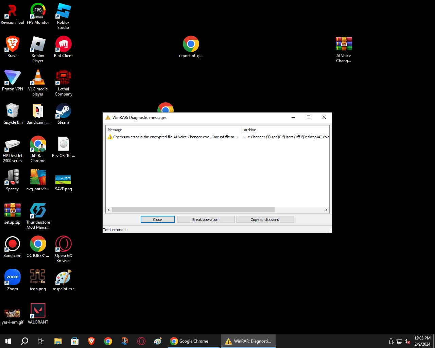Open Microsoft Store from the taskbar
Viewport: 435px width, 348px height.
(x=75, y=341)
